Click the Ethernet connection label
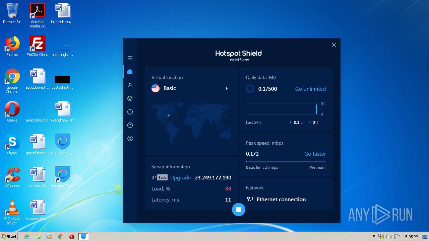429x241 pixels. [281, 199]
